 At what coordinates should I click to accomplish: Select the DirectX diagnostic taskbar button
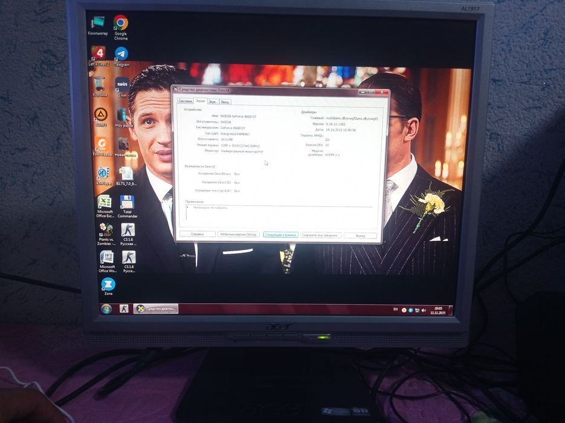click(156, 309)
